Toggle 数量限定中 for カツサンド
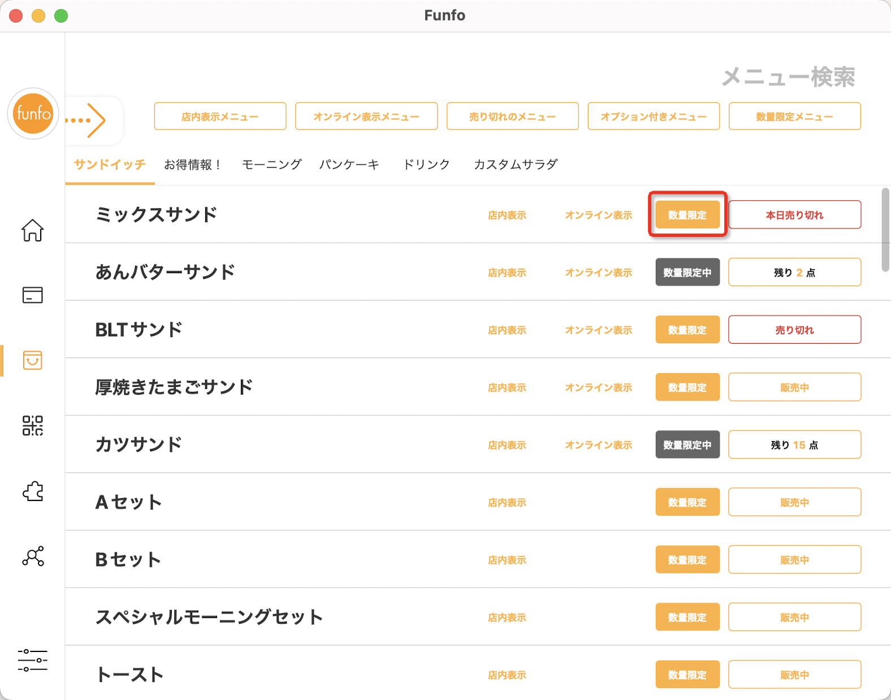891x700 pixels. point(687,444)
